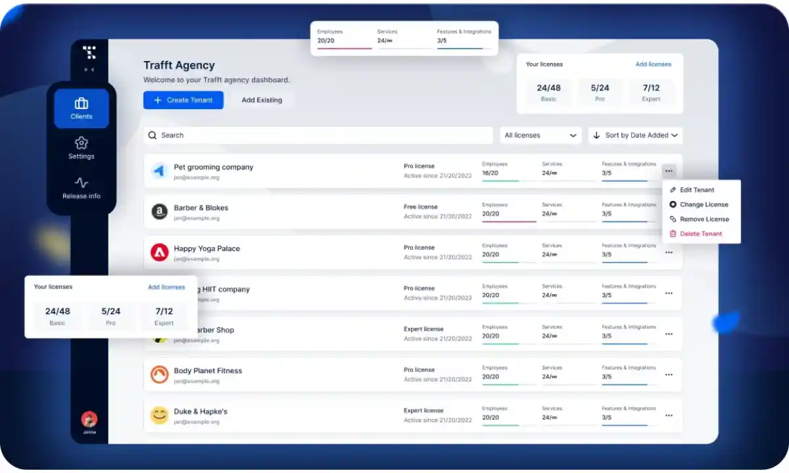Click the user avatar at sidebar bottom
The width and height of the screenshot is (789, 473).
(89, 419)
